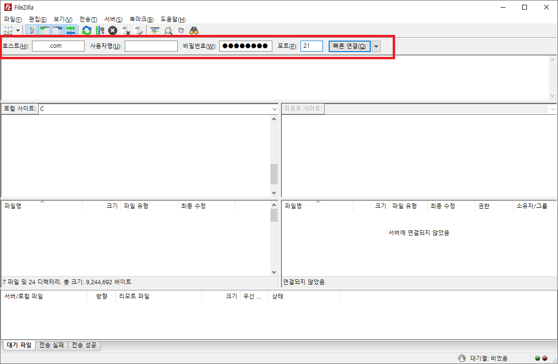This screenshot has width=558, height=364.
Task: Toggle directory comparison
Action: (x=168, y=31)
